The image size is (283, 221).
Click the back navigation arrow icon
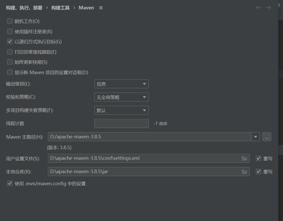258,8
